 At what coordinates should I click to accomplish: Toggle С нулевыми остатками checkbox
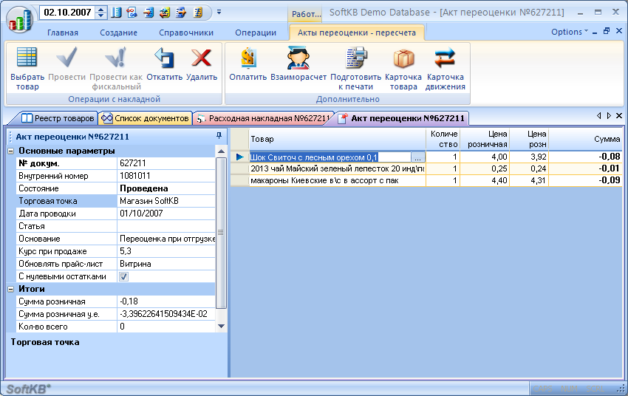124,276
